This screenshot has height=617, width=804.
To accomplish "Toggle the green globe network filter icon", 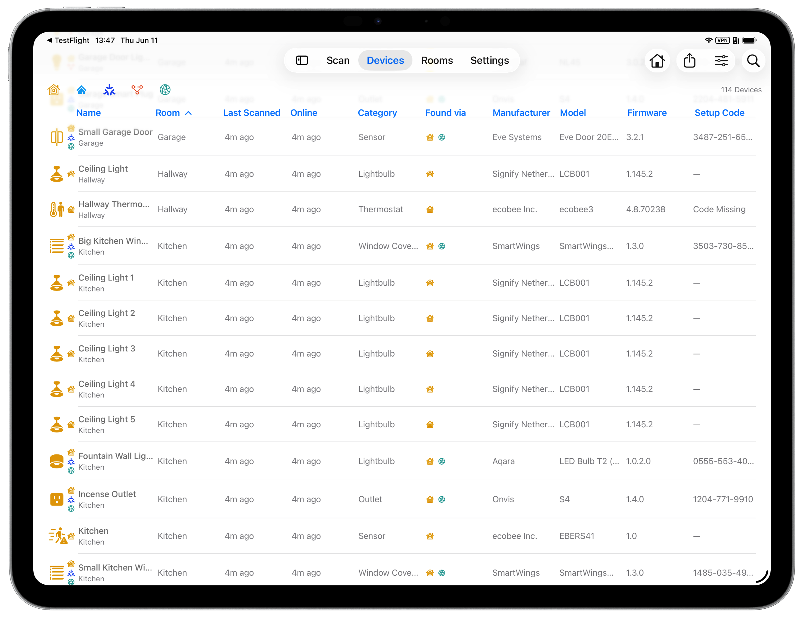I will click(x=165, y=89).
